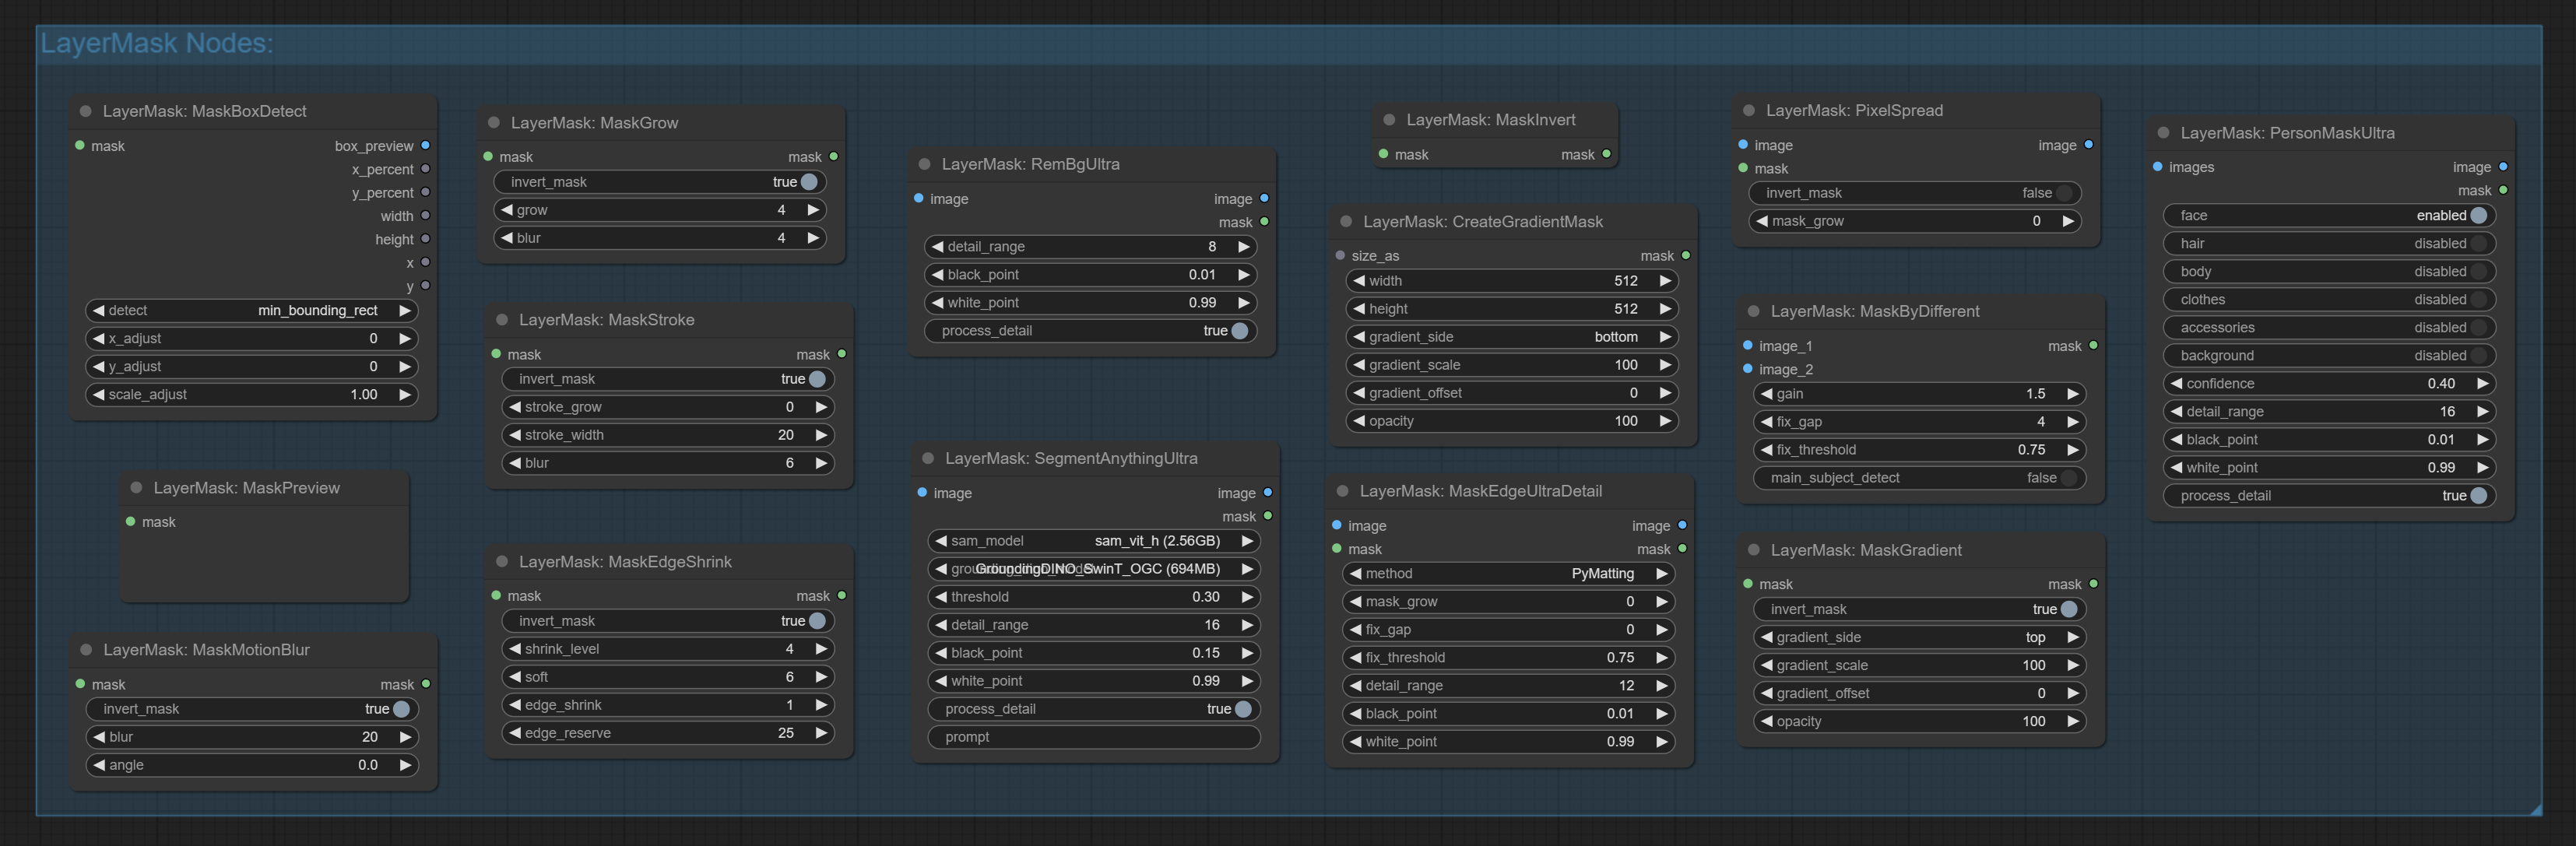Open sam_model selector in SegmentAnythingUltra
Viewport: 2576px width, 846px height.
pos(1094,541)
